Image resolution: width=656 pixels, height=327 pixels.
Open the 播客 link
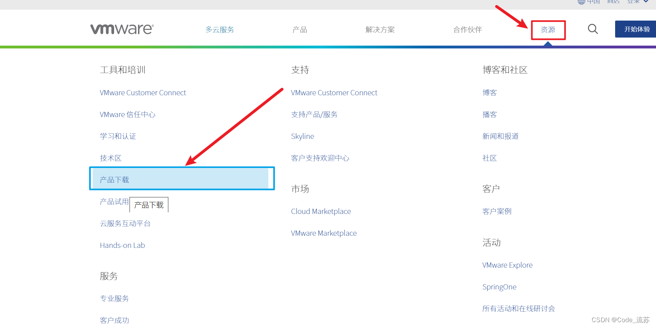click(490, 115)
